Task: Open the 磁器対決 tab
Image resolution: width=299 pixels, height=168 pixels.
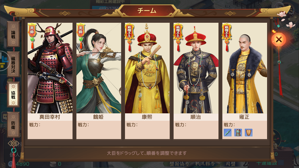Action: click(13, 64)
